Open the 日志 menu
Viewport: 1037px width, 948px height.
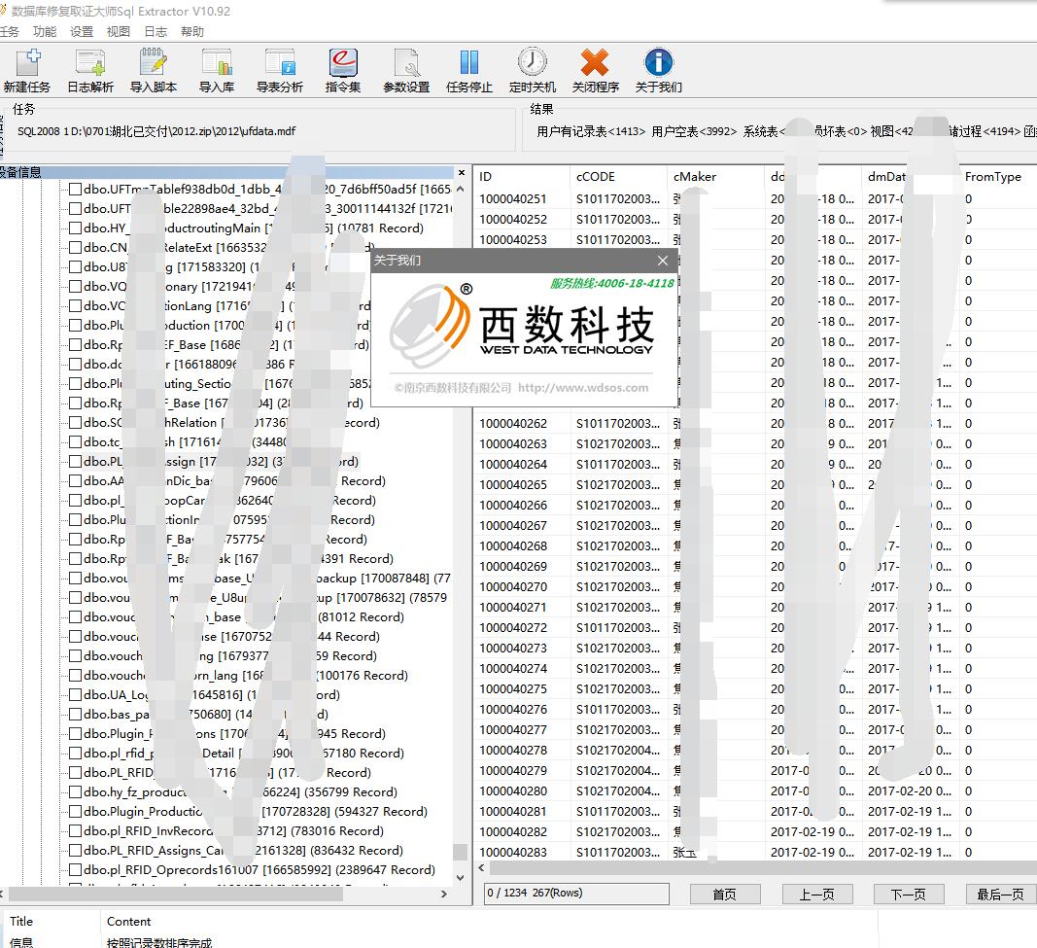156,32
